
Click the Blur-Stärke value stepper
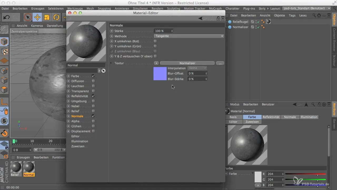click(206, 79)
